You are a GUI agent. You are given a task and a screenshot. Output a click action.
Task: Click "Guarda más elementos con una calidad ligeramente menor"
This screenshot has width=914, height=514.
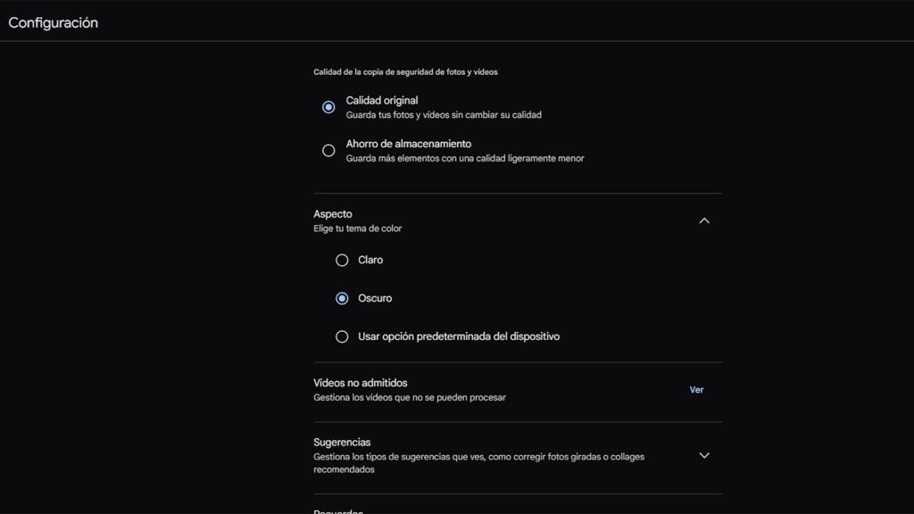tap(464, 158)
